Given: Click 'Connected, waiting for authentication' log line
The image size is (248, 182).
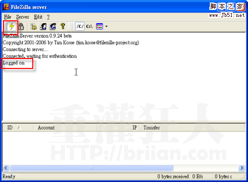Looking at the screenshot, I should coord(40,56).
